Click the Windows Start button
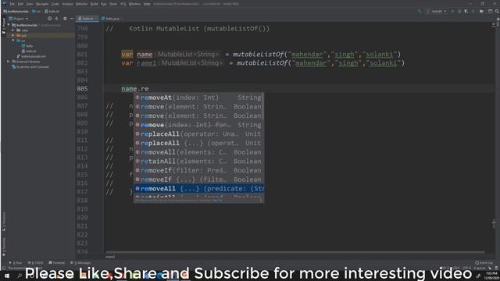The height and width of the screenshot is (281, 500). 7,276
